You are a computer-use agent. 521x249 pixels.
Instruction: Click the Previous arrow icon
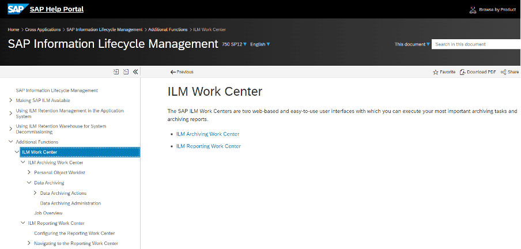173,72
